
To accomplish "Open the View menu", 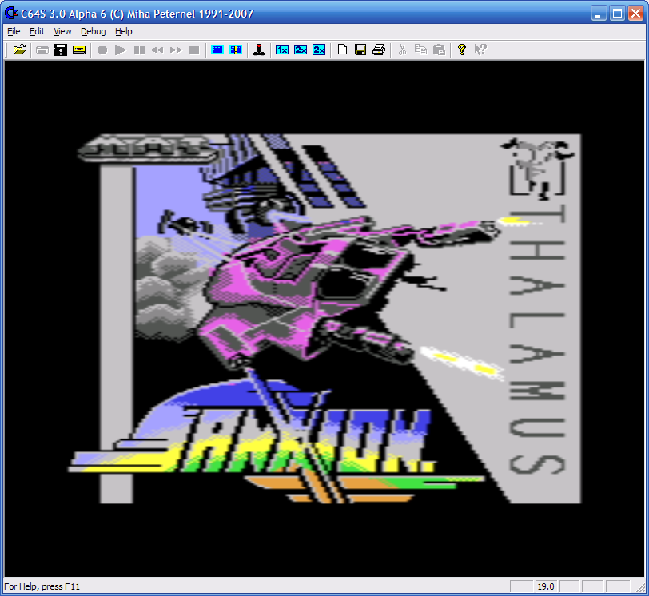I will (62, 31).
